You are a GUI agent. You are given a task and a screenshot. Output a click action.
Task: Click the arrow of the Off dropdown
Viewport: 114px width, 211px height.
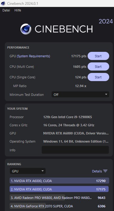click(x=106, y=94)
